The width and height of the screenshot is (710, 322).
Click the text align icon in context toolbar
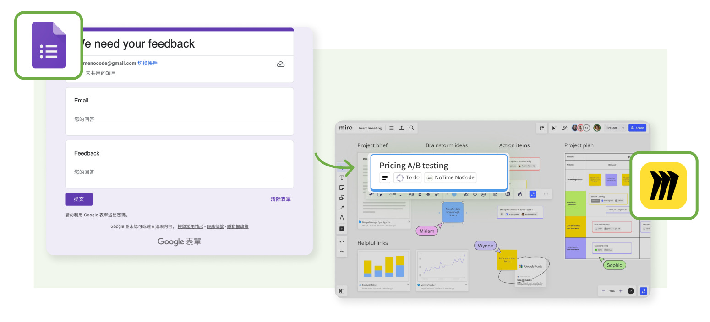[428, 194]
